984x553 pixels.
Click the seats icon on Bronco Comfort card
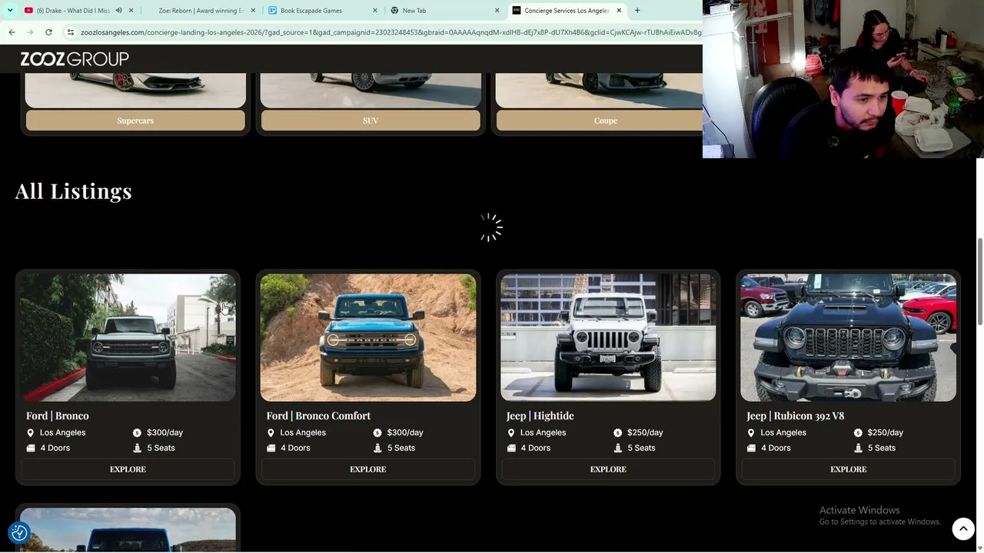377,448
